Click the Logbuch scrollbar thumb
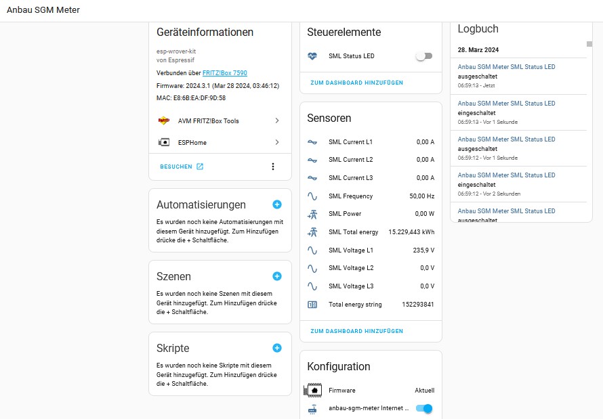The image size is (603, 419). click(589, 44)
